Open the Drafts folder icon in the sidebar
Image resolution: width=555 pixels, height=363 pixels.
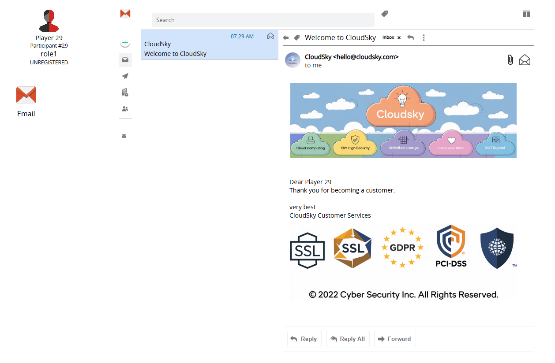125,93
